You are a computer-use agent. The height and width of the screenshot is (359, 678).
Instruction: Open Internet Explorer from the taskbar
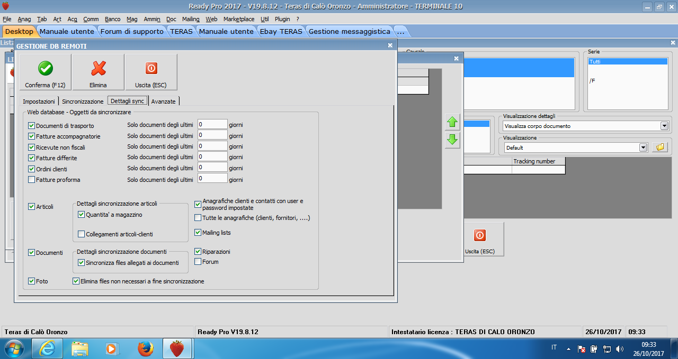(x=47, y=348)
